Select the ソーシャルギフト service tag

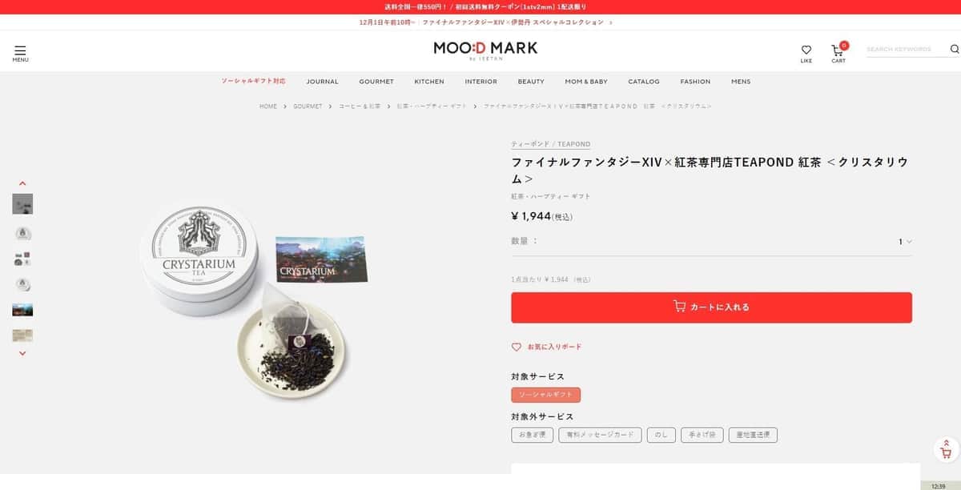pyautogui.click(x=546, y=395)
